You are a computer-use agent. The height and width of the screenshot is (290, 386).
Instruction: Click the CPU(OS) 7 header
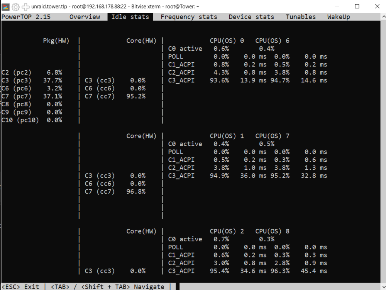pos(272,136)
